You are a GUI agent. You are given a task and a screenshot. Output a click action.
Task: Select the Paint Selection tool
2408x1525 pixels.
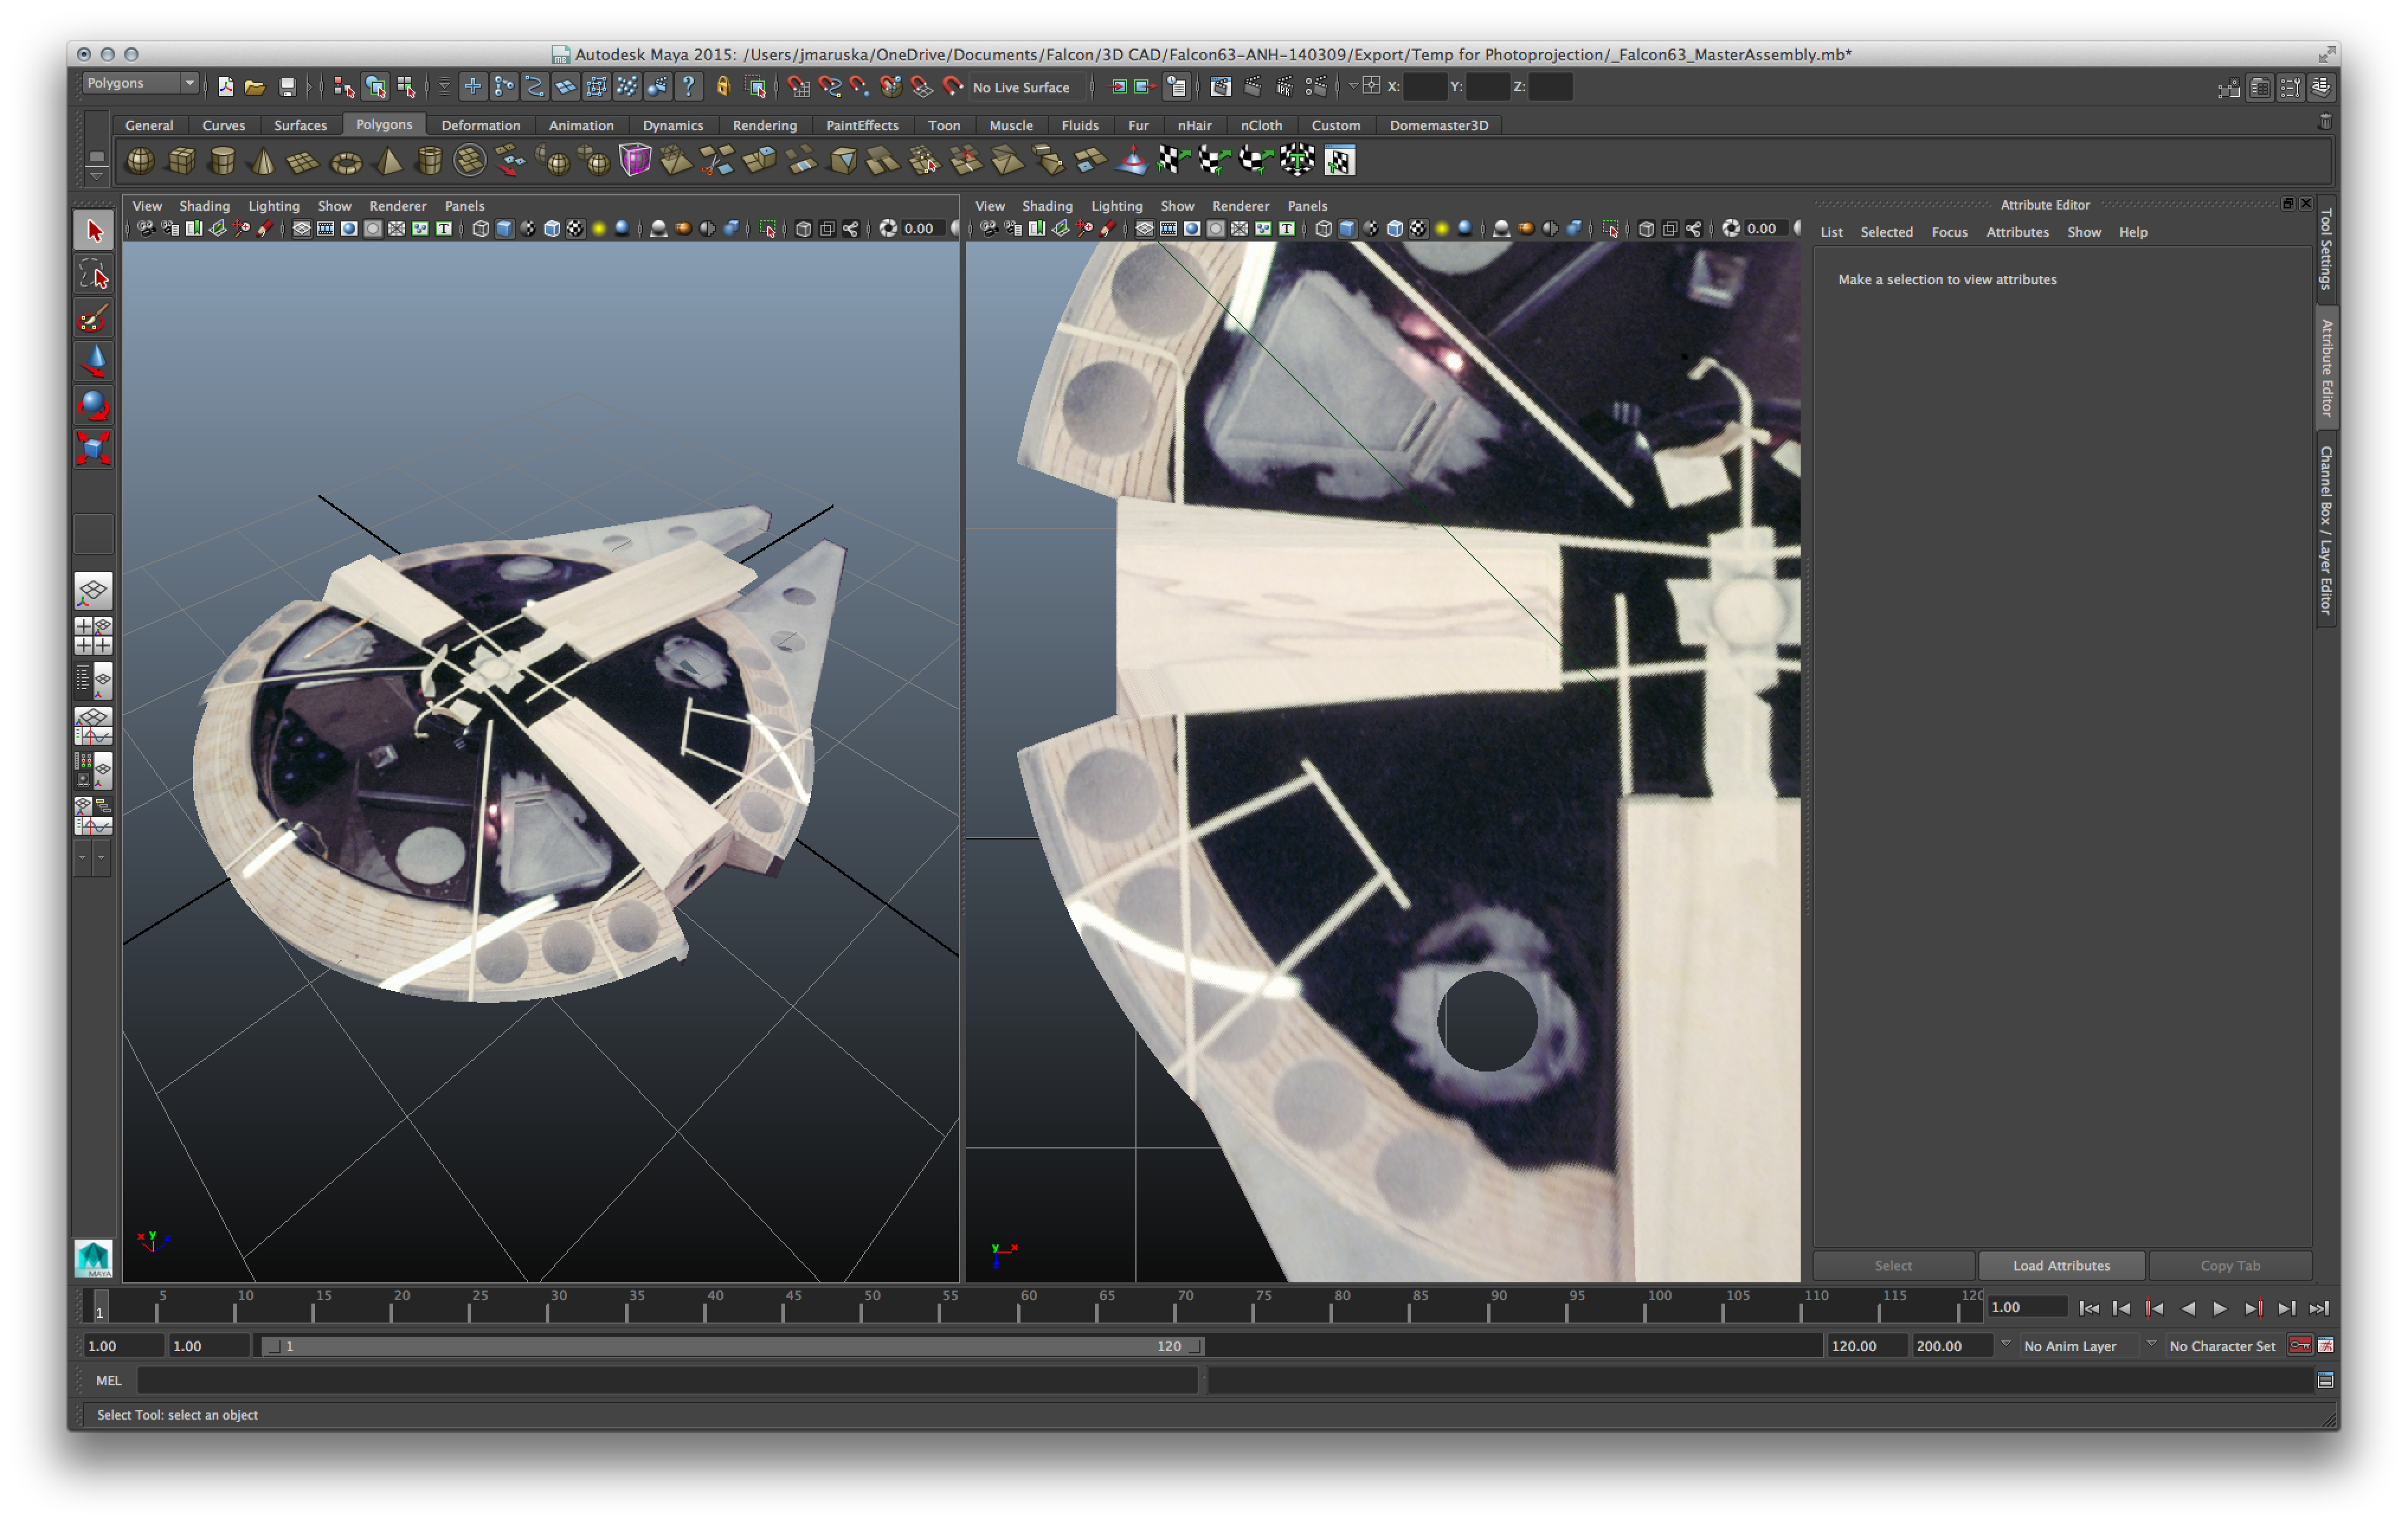click(94, 319)
